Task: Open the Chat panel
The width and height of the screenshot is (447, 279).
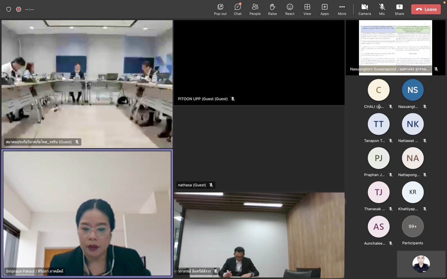Action: [237, 9]
